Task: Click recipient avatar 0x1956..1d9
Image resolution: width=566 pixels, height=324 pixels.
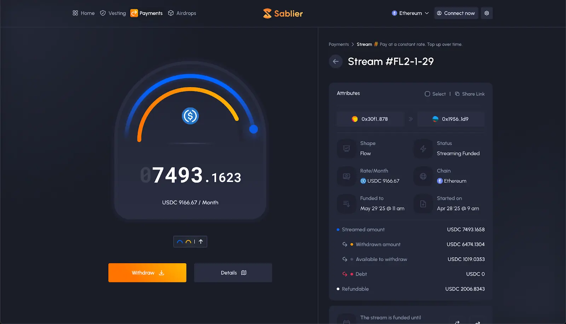Action: (x=435, y=119)
